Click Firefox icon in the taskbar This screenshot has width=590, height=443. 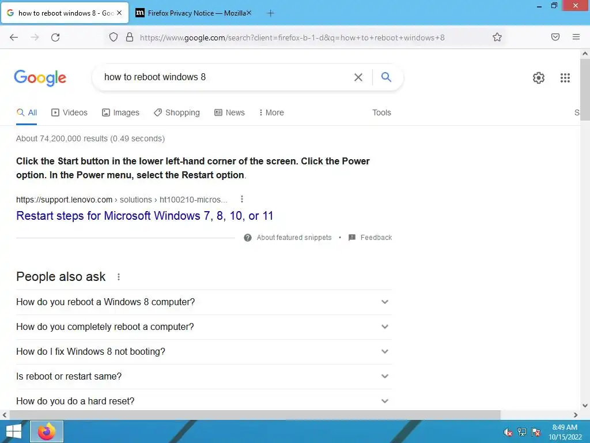click(x=47, y=431)
